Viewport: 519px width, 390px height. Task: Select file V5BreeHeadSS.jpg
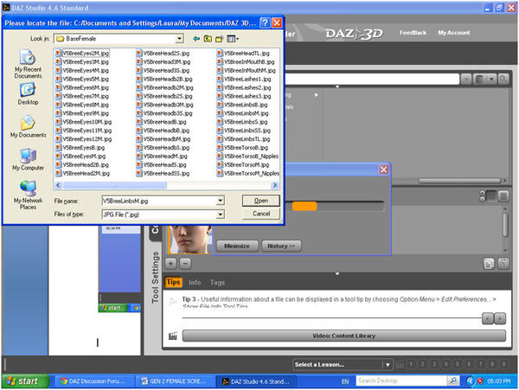coord(163,174)
